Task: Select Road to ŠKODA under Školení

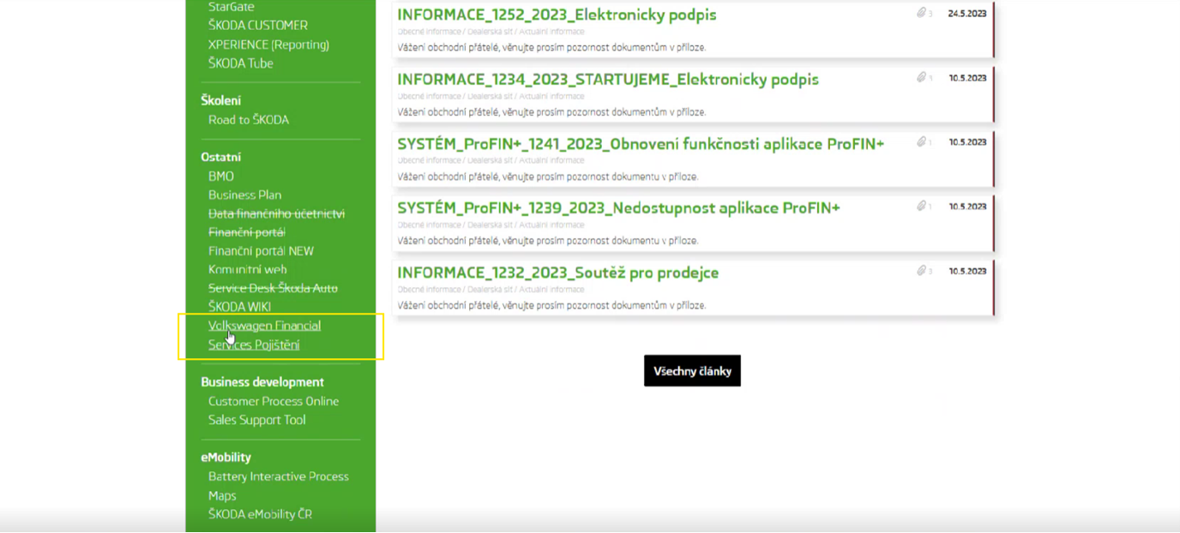Action: click(248, 120)
